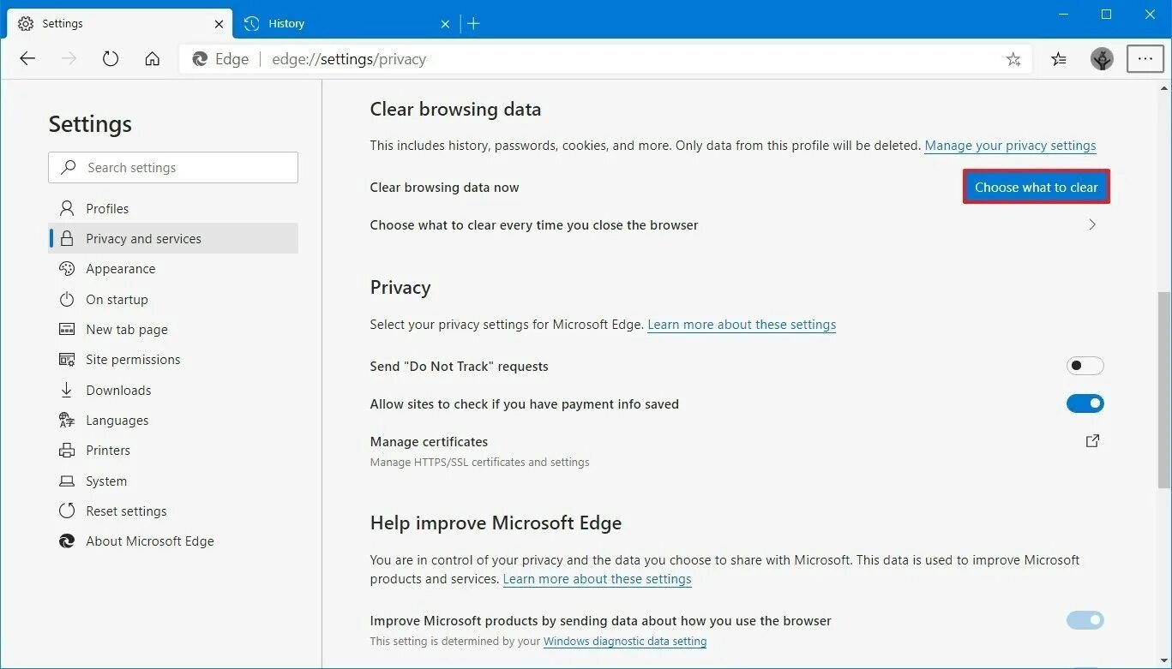
Task: Switch to the History tab
Action: click(287, 23)
